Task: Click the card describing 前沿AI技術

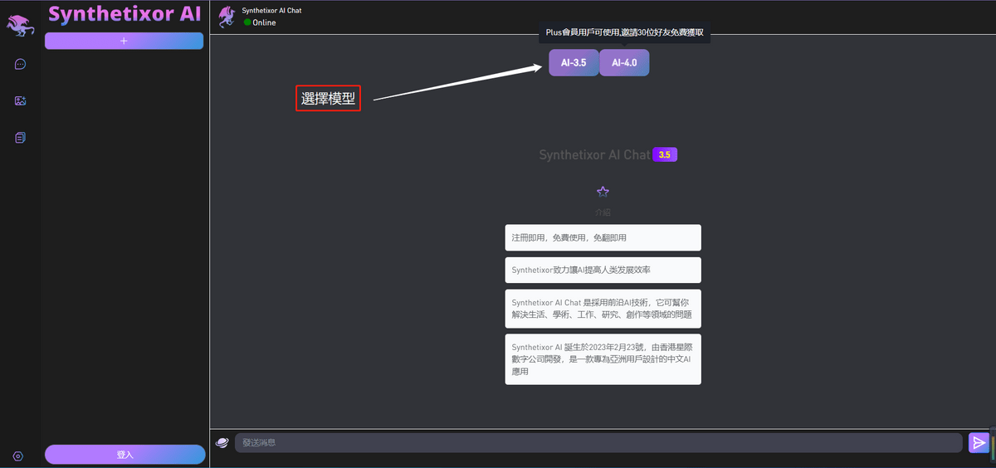Action: [603, 309]
